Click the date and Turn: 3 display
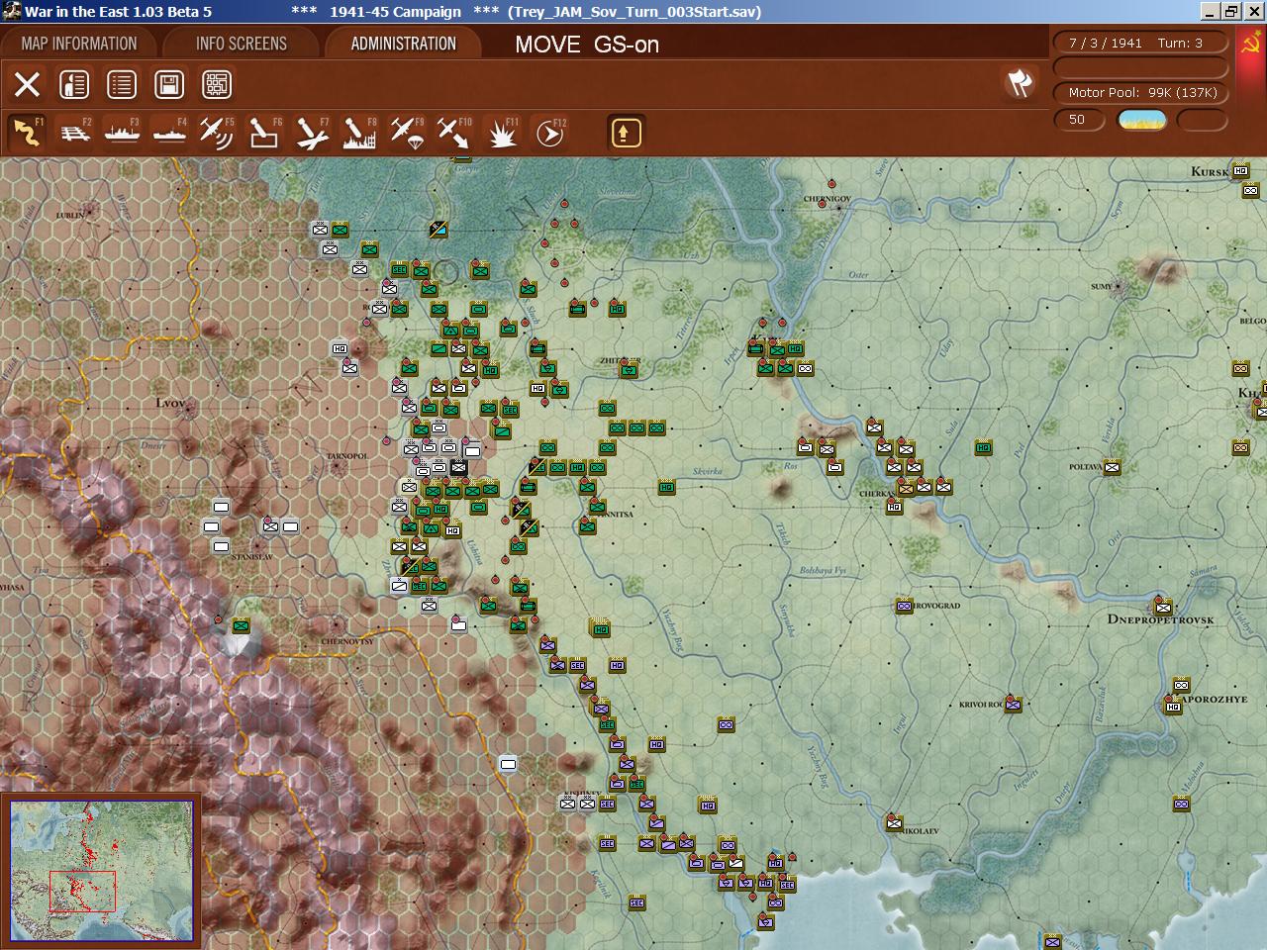This screenshot has width=1267, height=950. coord(1140,44)
